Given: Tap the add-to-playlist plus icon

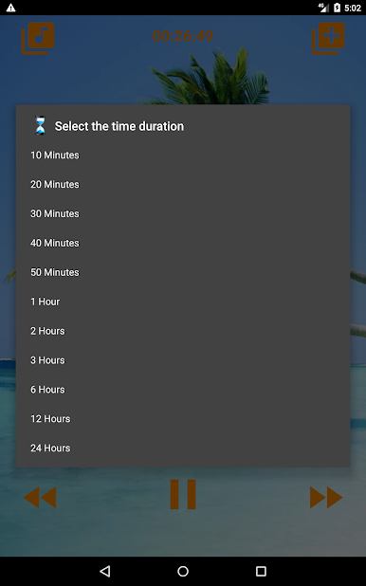Looking at the screenshot, I should [328, 38].
